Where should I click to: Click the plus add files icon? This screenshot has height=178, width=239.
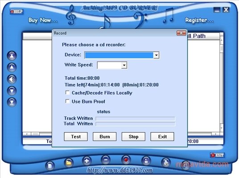coord(87,161)
